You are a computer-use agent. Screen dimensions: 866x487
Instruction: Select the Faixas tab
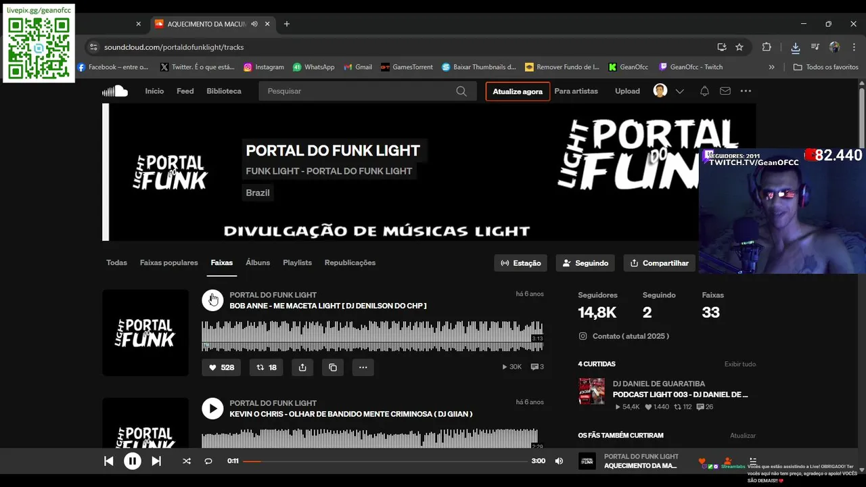point(222,262)
